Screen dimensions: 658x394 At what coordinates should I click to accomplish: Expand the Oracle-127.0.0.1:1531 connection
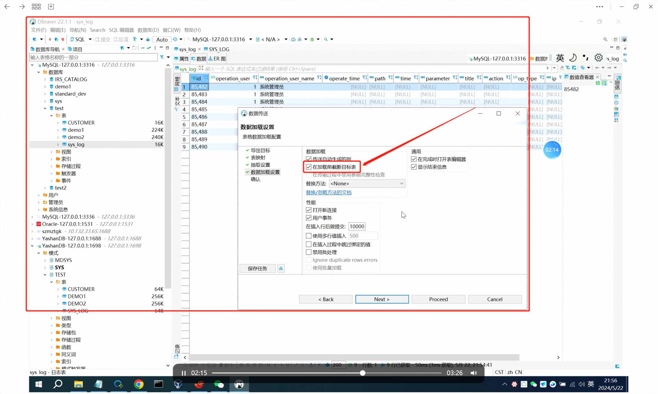point(32,224)
